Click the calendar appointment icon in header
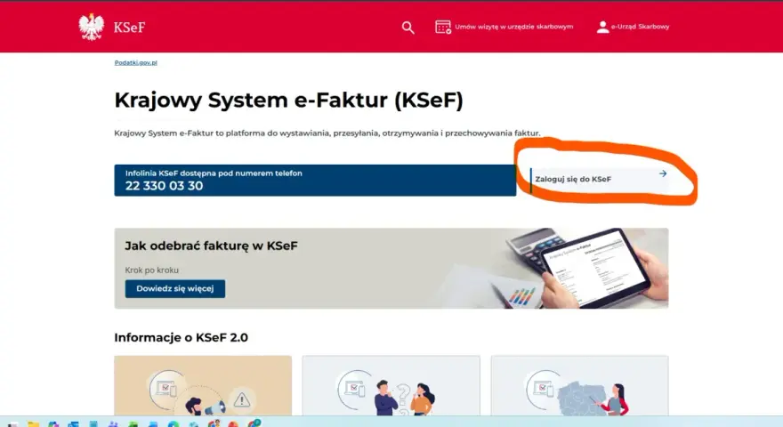783x427 pixels. point(443,27)
